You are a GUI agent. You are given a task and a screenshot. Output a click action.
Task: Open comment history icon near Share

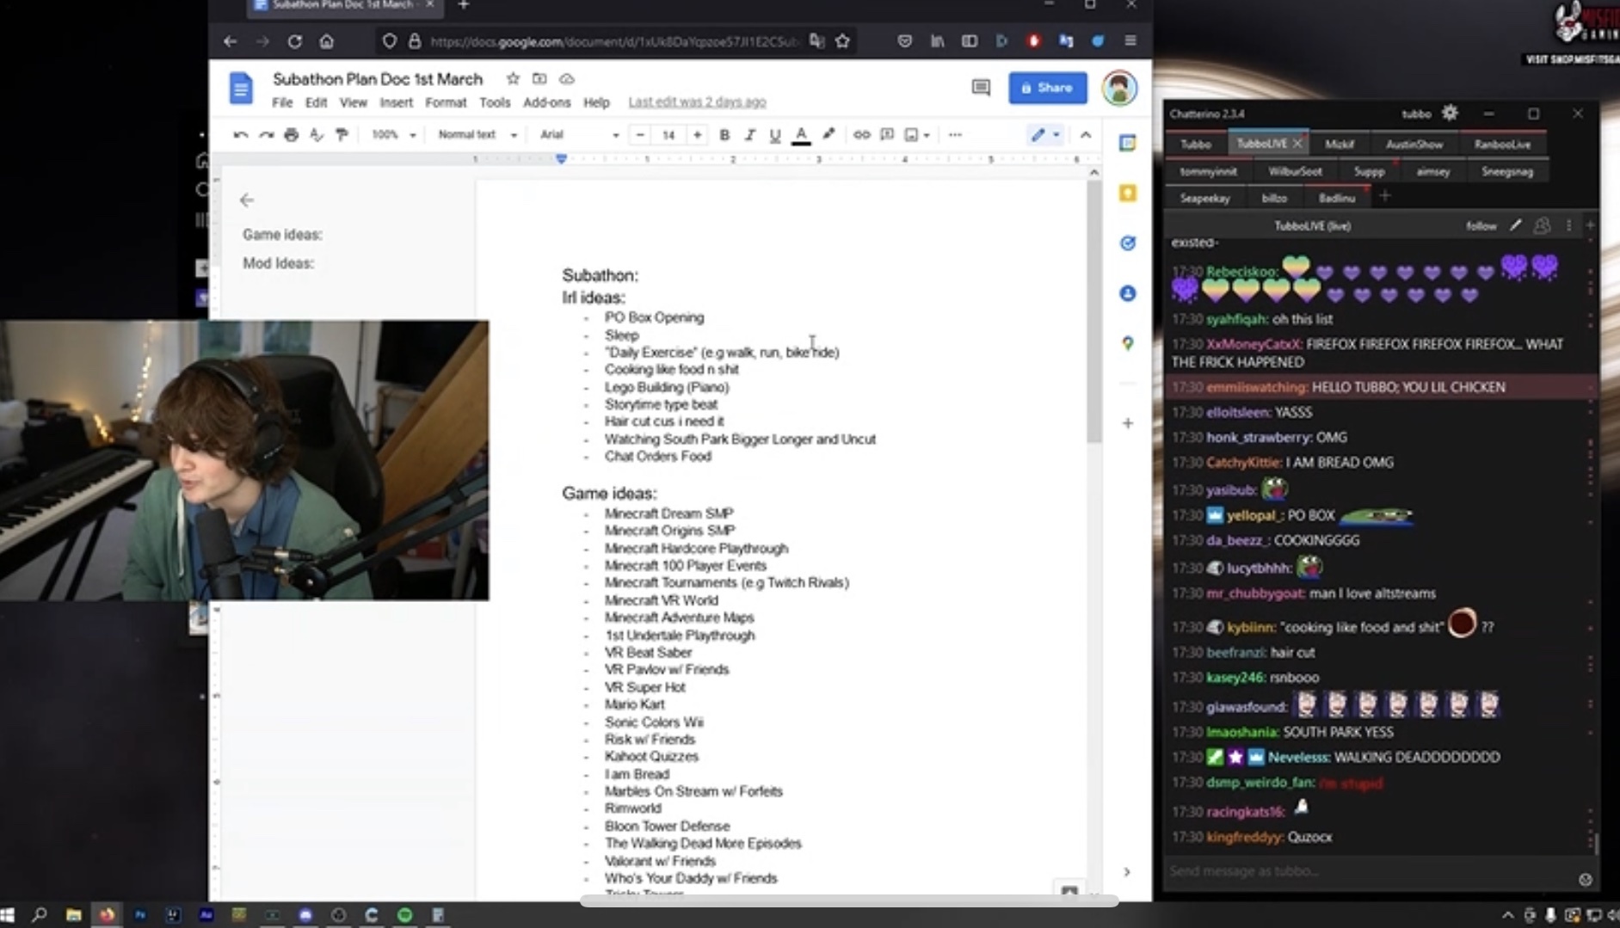click(x=981, y=88)
